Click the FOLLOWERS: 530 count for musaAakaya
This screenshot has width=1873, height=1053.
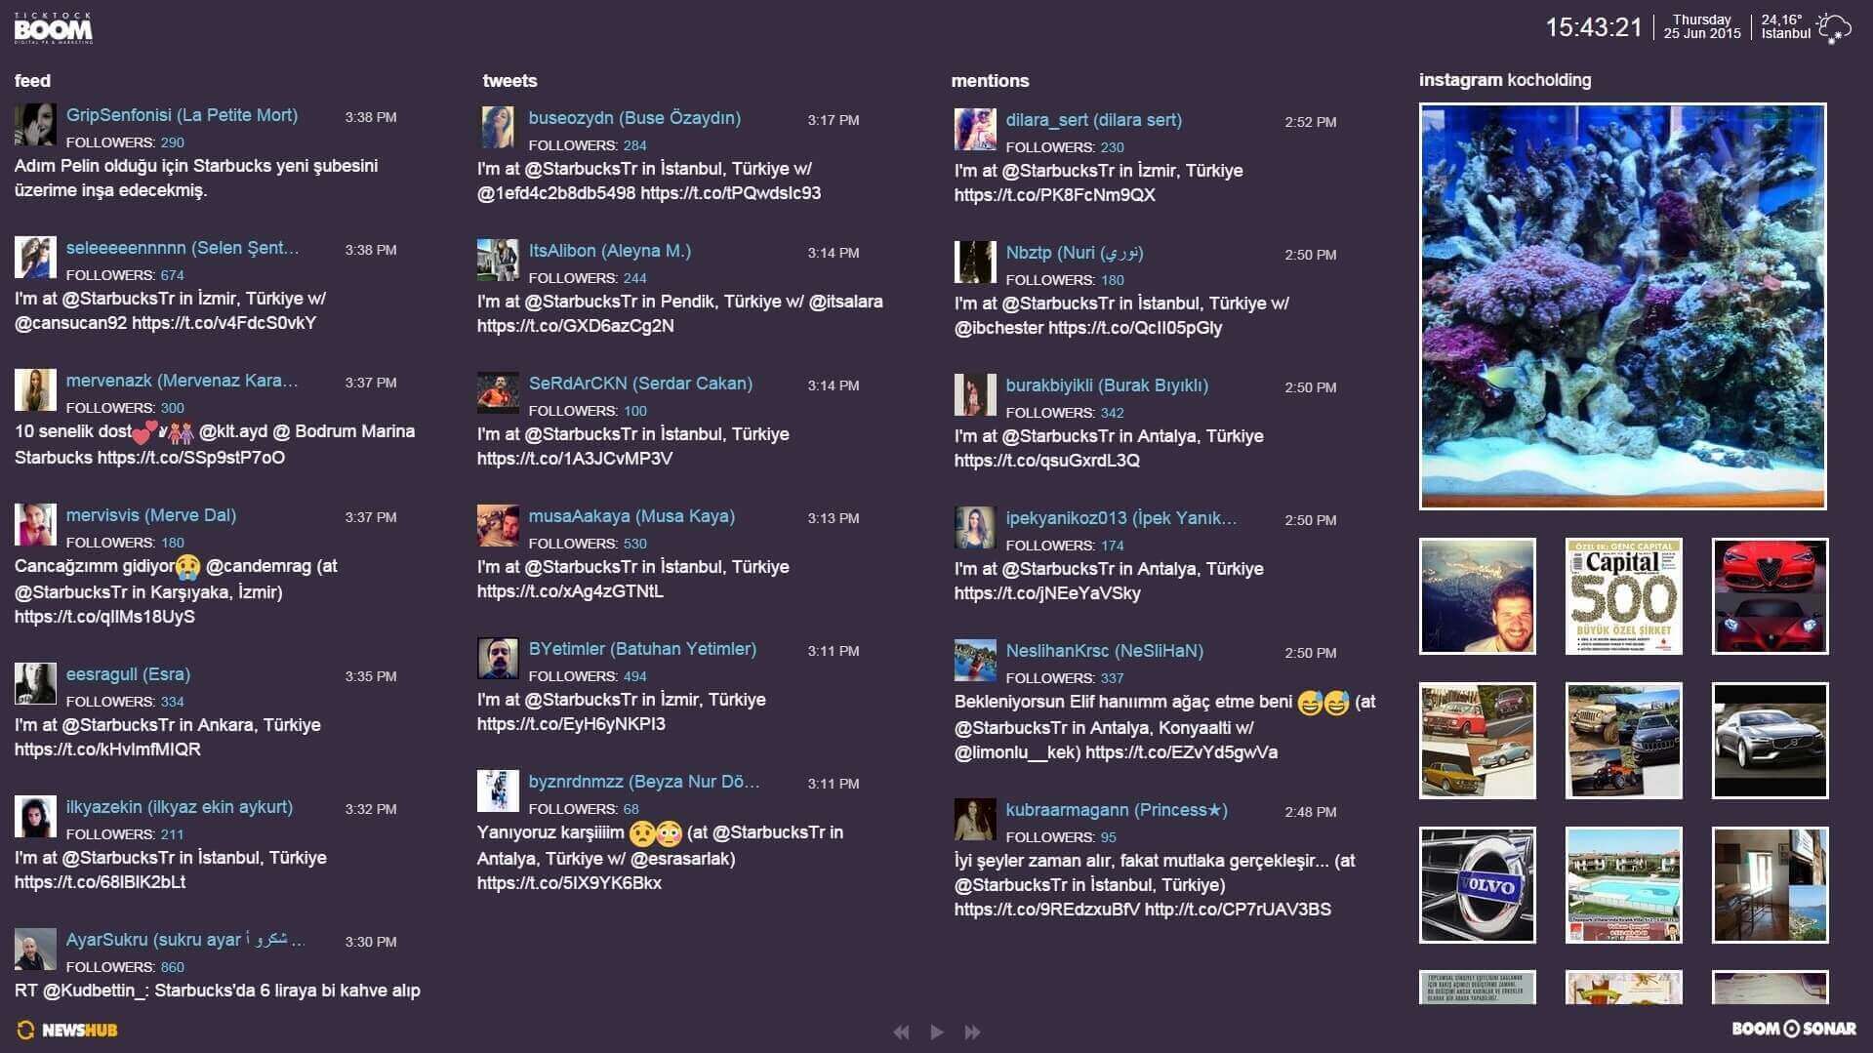point(588,544)
